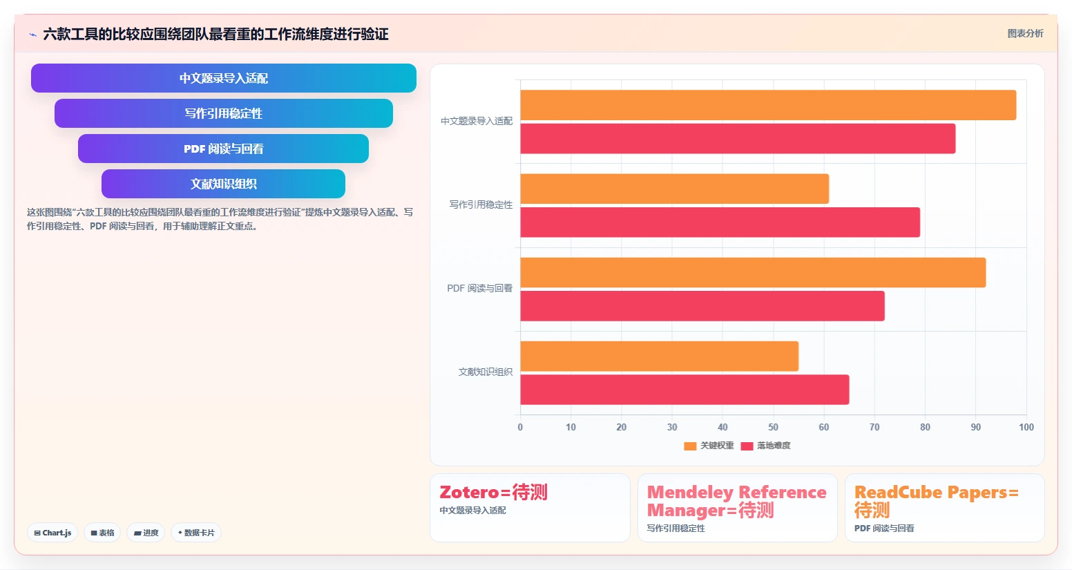Viewport: 1072px width, 570px height.
Task: Click the 进度 tag chip
Action: tap(146, 533)
